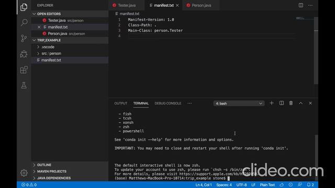Click the editor minimap
335x188 pixels.
(305, 19)
